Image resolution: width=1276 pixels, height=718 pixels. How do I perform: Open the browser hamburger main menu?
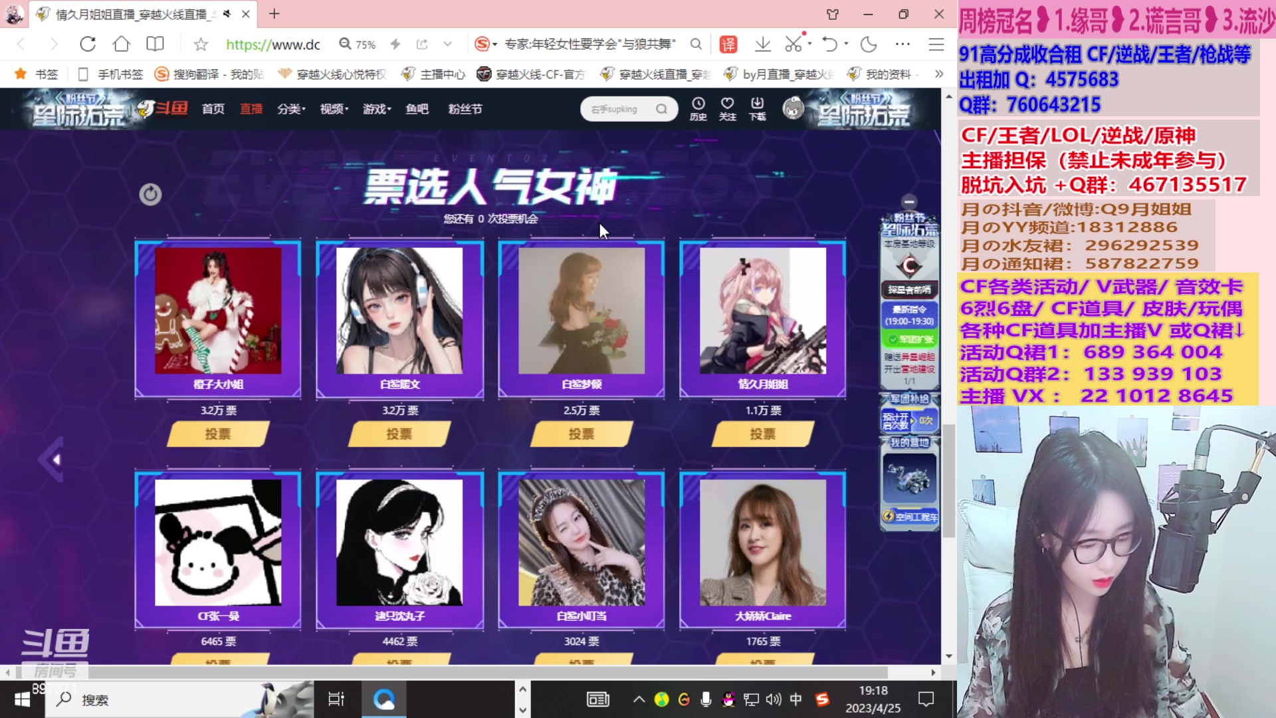[936, 45]
